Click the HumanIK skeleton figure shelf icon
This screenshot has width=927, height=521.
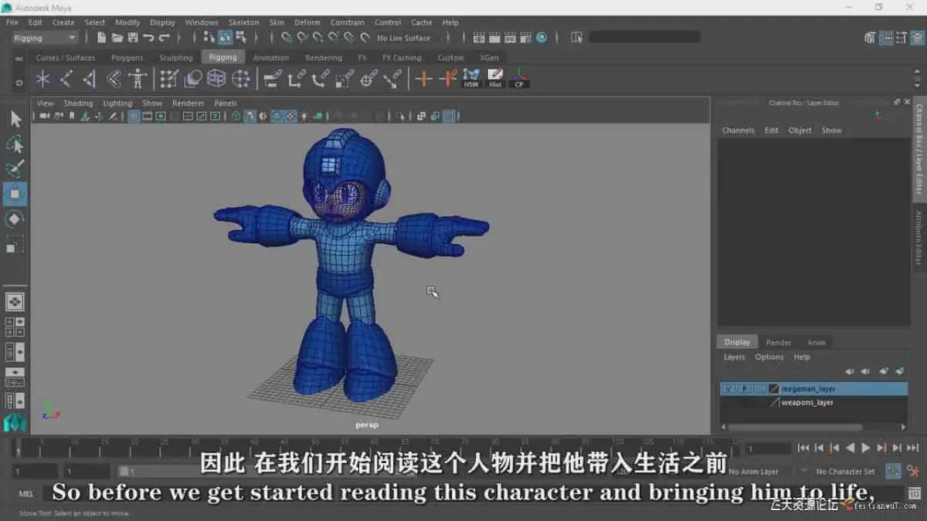coord(138,79)
